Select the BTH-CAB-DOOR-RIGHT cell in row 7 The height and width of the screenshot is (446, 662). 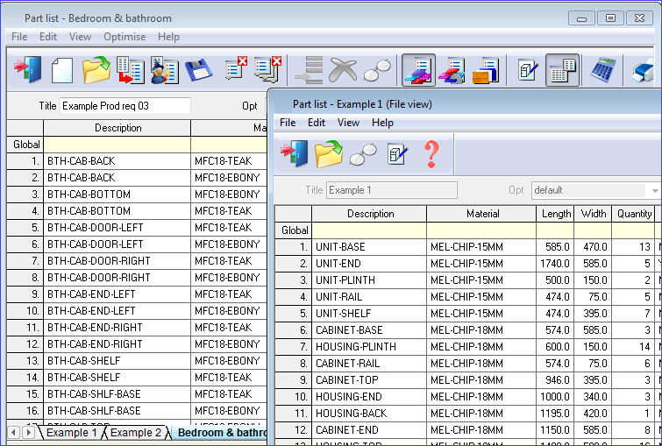(x=117, y=261)
